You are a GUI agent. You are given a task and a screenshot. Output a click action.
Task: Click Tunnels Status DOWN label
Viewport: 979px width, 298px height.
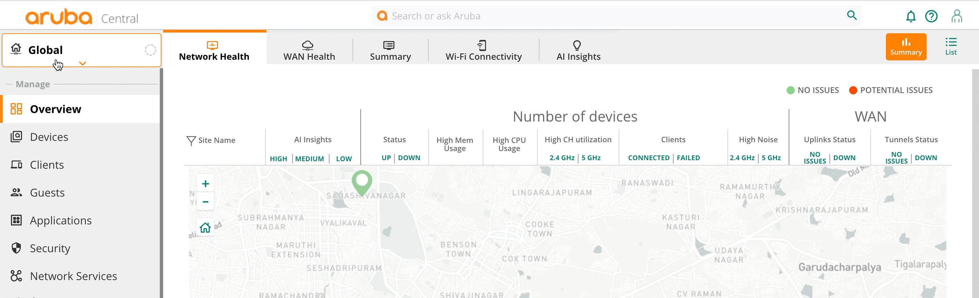point(926,157)
